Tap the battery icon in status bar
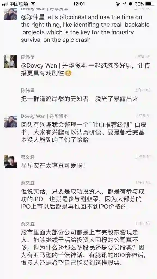Viewport: 157px width, 279px height. 150,4
